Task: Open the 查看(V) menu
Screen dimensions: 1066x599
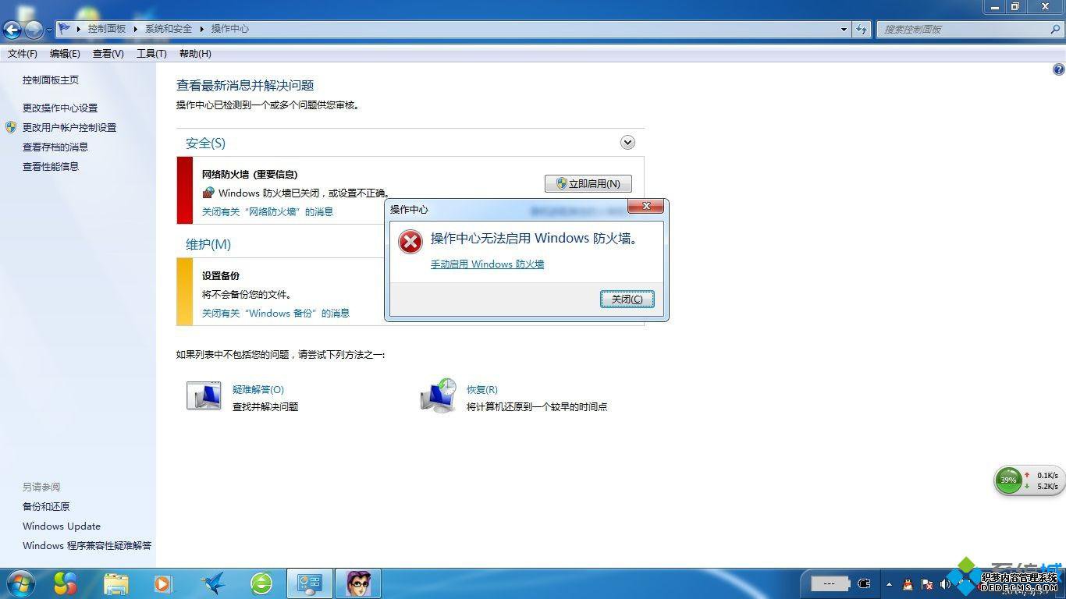Action: pos(108,54)
